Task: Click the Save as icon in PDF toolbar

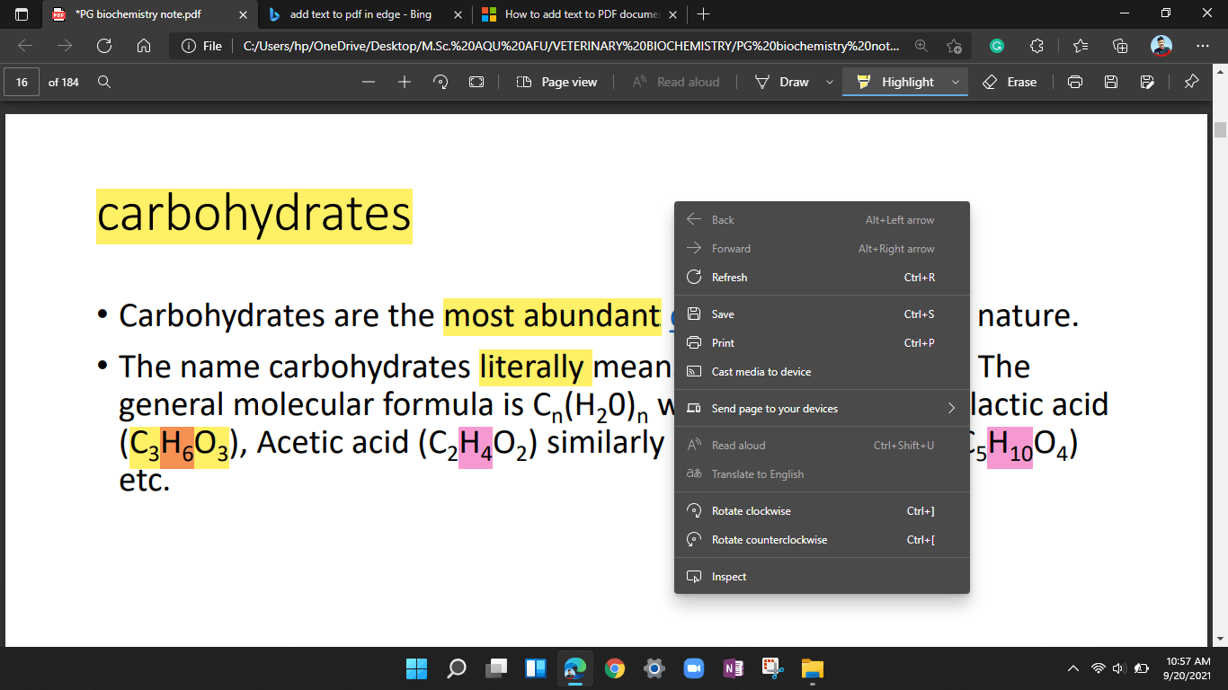Action: pos(1147,82)
